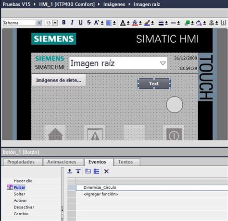Screen dimensions: 228x221
Task: Select the Hacer clic event
Action: coord(23,181)
